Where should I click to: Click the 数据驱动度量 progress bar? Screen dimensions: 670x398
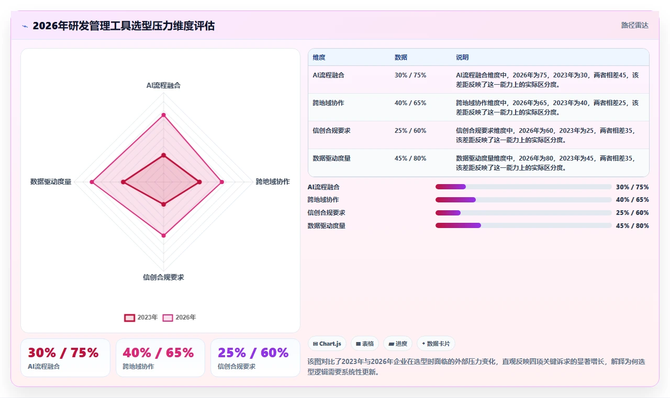[x=523, y=226]
